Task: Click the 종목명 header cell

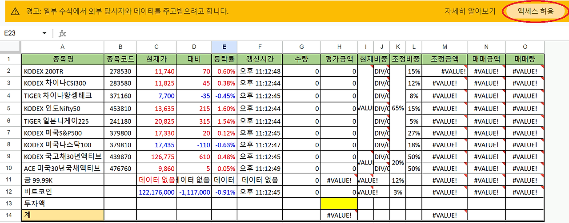Action: pos(63,59)
